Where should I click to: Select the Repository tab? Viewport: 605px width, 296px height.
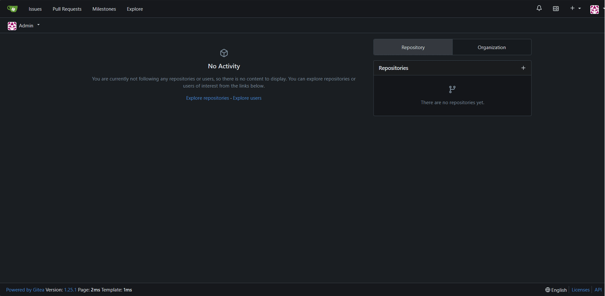413,47
